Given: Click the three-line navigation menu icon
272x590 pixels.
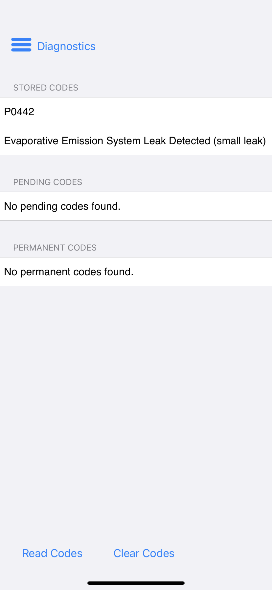Looking at the screenshot, I should (21, 45).
